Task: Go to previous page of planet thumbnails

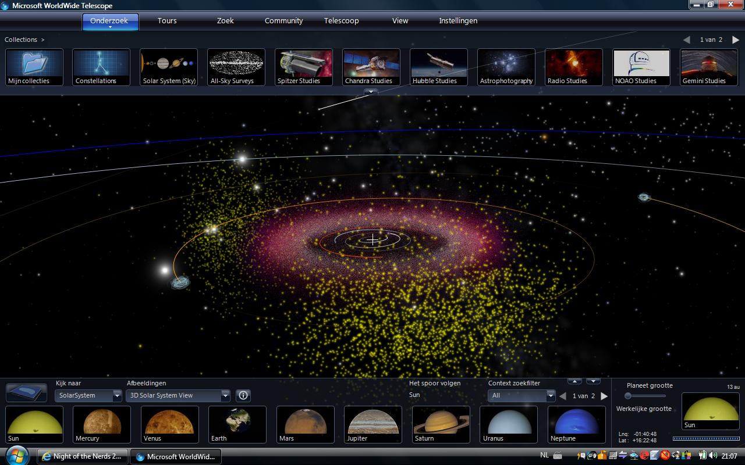Action: point(563,396)
